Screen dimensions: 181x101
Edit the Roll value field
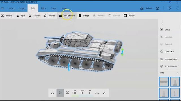(75, 93)
